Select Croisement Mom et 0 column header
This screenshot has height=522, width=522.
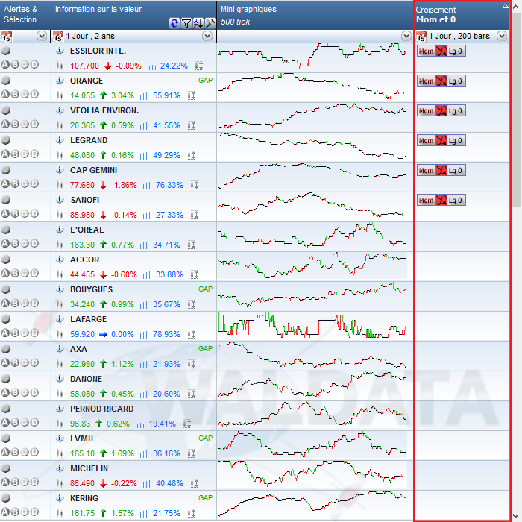coord(462,15)
